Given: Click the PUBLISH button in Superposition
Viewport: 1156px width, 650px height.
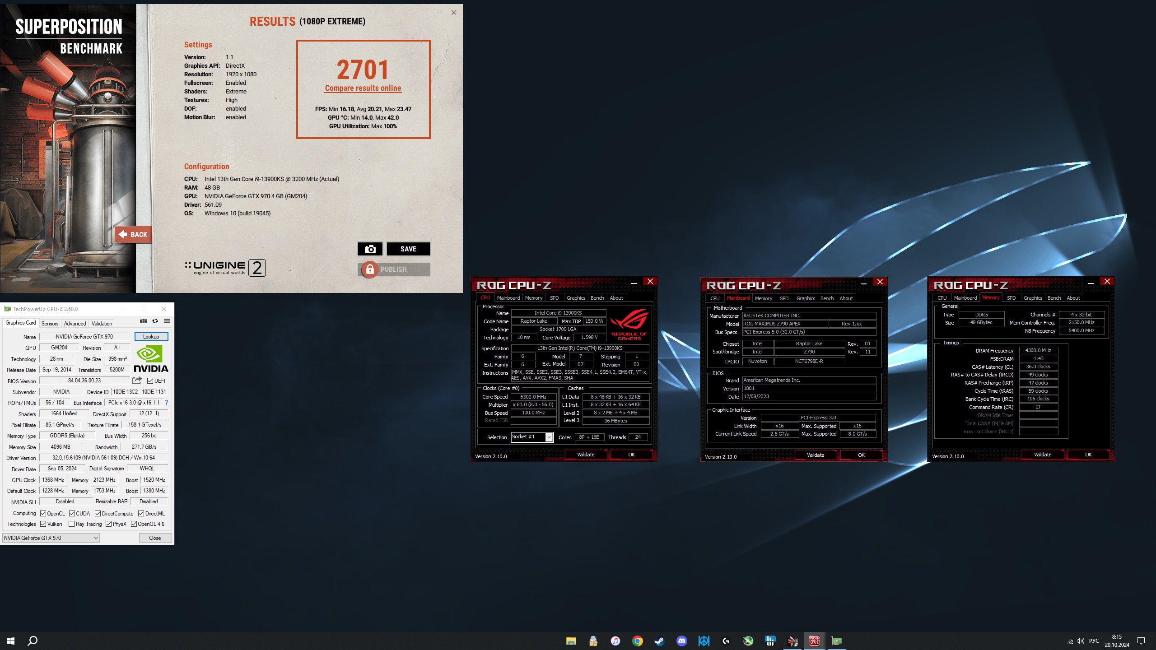Looking at the screenshot, I should tap(394, 269).
